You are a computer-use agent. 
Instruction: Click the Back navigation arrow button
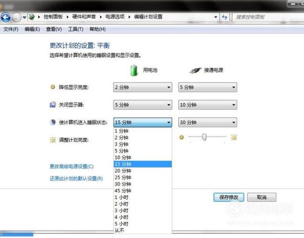[x=6, y=17]
